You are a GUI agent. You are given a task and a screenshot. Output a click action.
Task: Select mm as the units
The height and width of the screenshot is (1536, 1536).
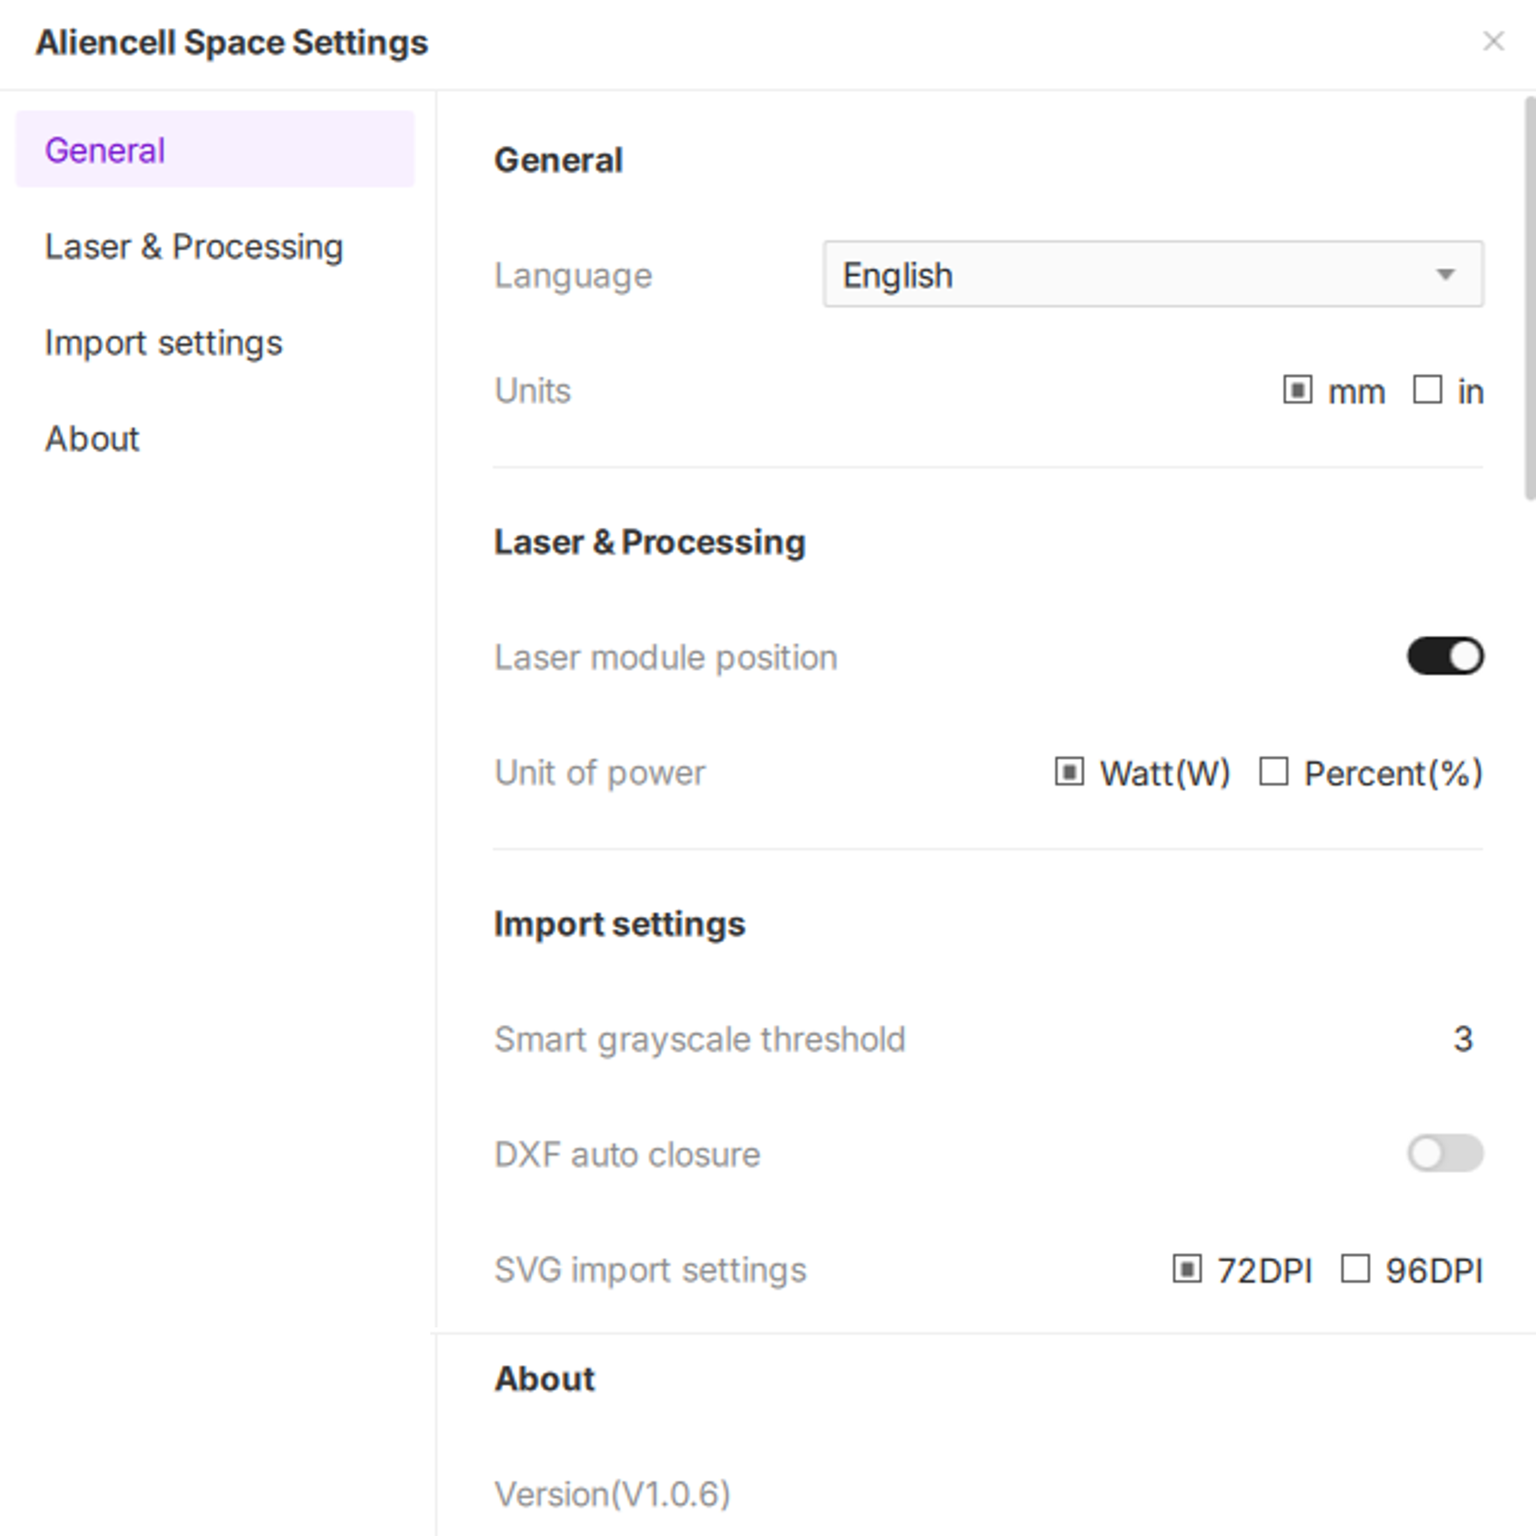tap(1297, 390)
